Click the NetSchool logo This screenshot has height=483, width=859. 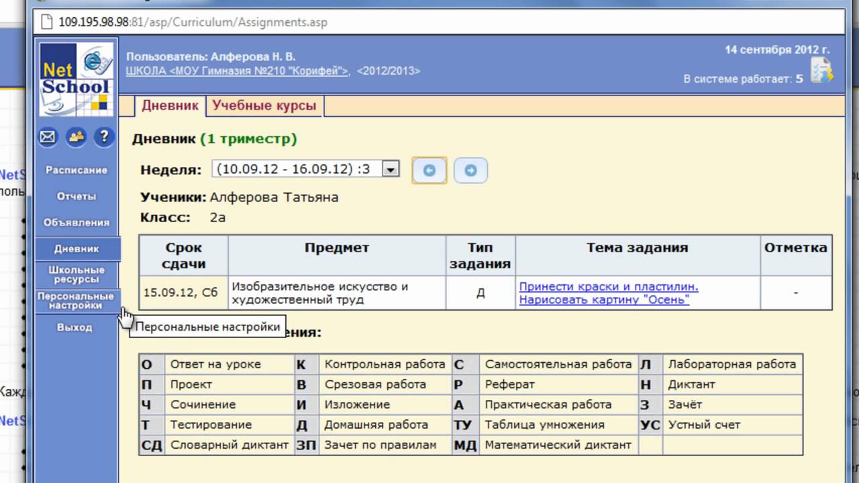click(75, 79)
